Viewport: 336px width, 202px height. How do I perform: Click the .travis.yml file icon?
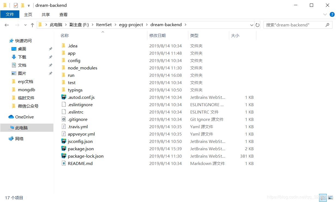(63, 127)
